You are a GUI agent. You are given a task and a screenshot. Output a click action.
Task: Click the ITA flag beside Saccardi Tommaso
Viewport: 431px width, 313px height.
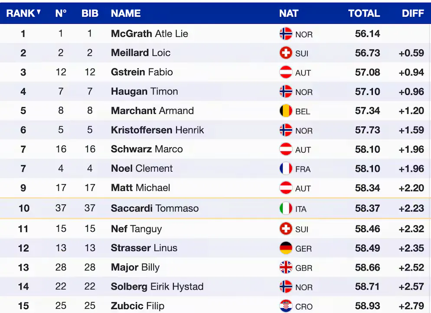(286, 208)
